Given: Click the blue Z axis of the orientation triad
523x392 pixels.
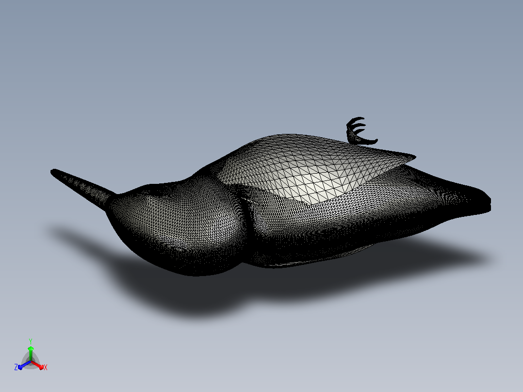Looking at the screenshot, I should (24, 365).
